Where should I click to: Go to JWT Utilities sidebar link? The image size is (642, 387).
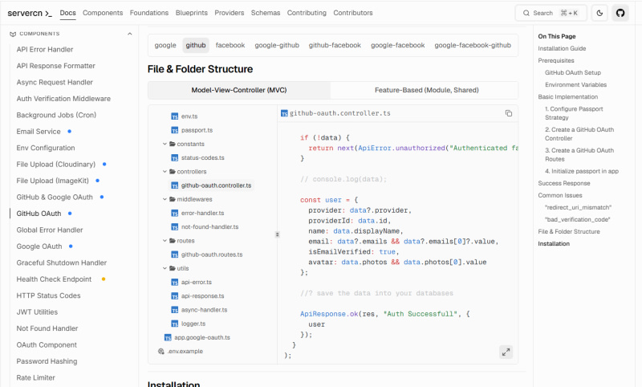point(37,312)
